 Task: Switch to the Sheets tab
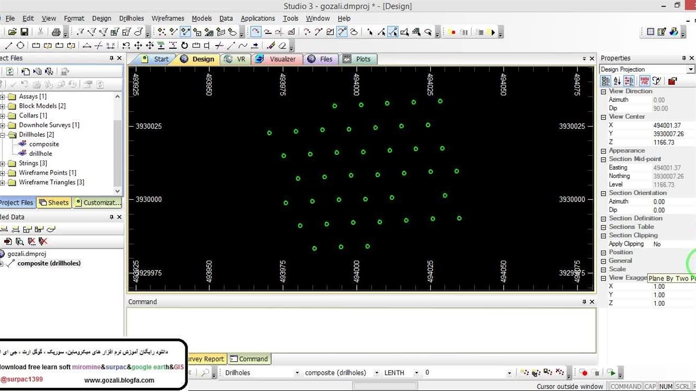pos(54,203)
